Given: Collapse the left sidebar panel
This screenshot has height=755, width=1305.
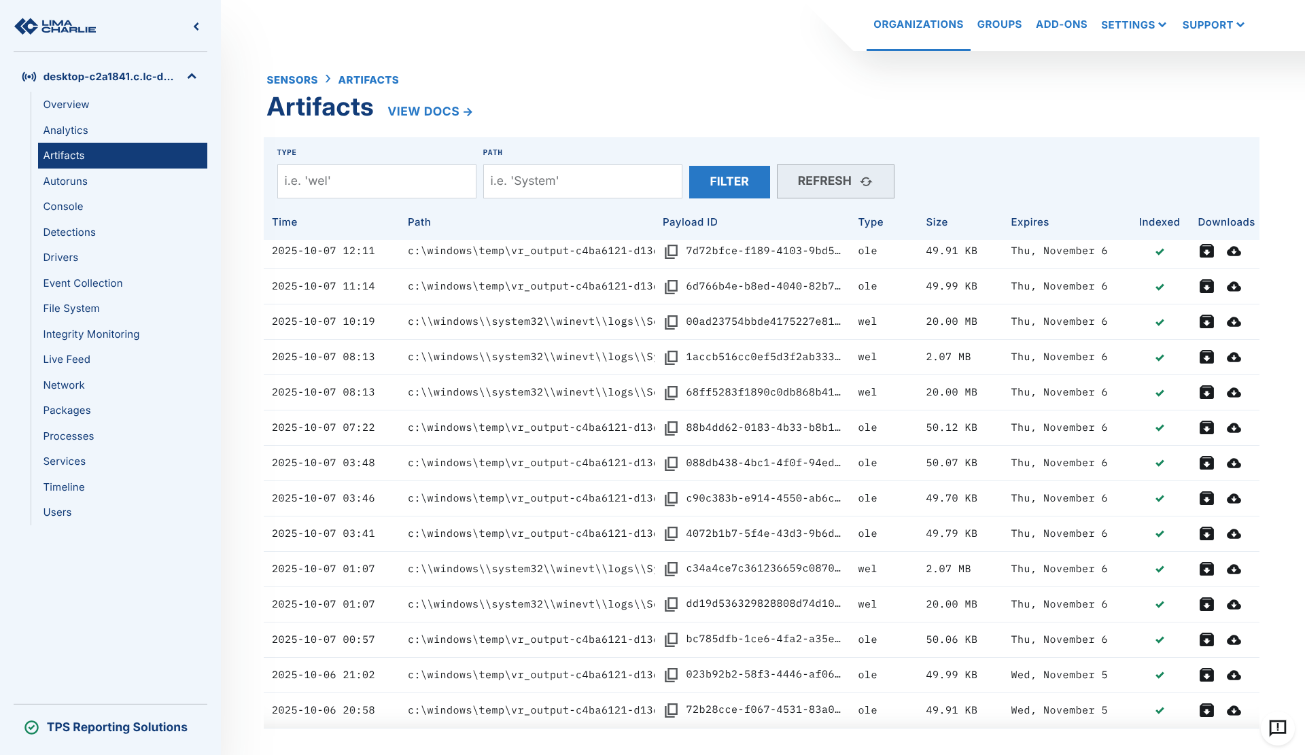Looking at the screenshot, I should pyautogui.click(x=196, y=27).
